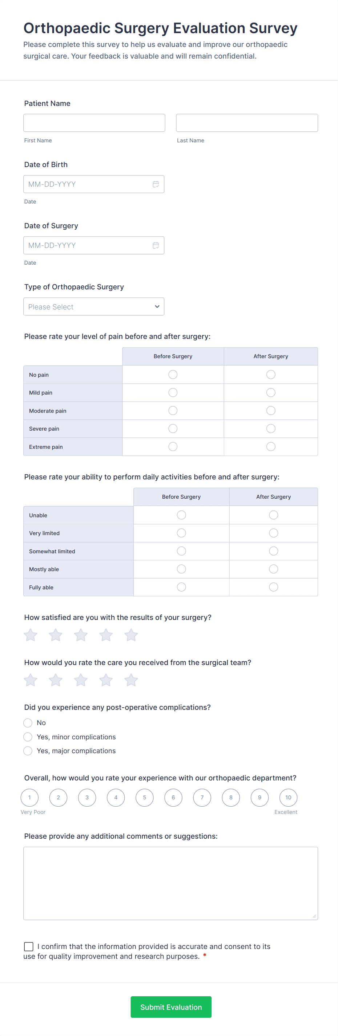Give five stars for surgery satisfaction

click(131, 634)
